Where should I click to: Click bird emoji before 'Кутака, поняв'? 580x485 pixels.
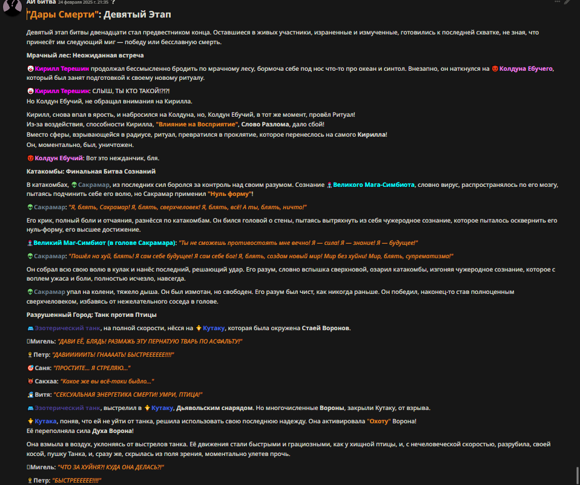click(30, 421)
